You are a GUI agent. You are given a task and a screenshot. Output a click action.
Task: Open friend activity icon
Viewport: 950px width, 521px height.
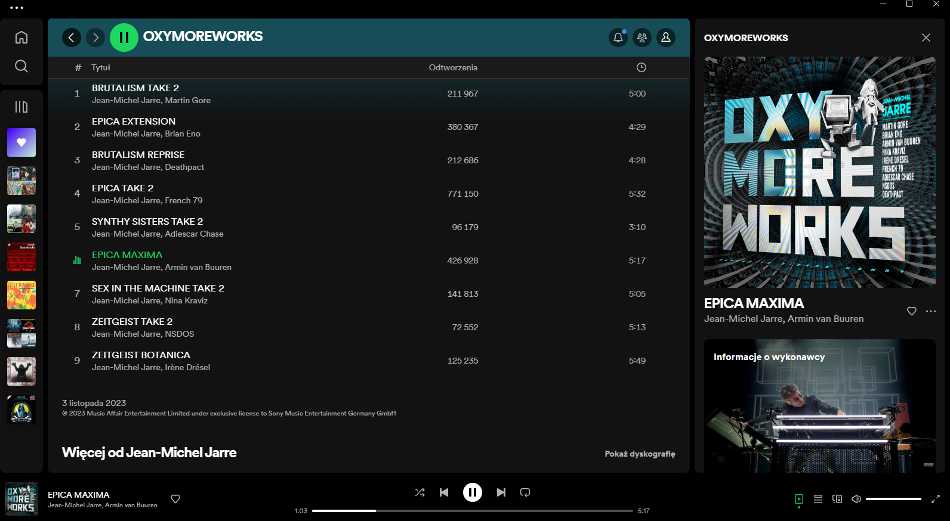642,38
